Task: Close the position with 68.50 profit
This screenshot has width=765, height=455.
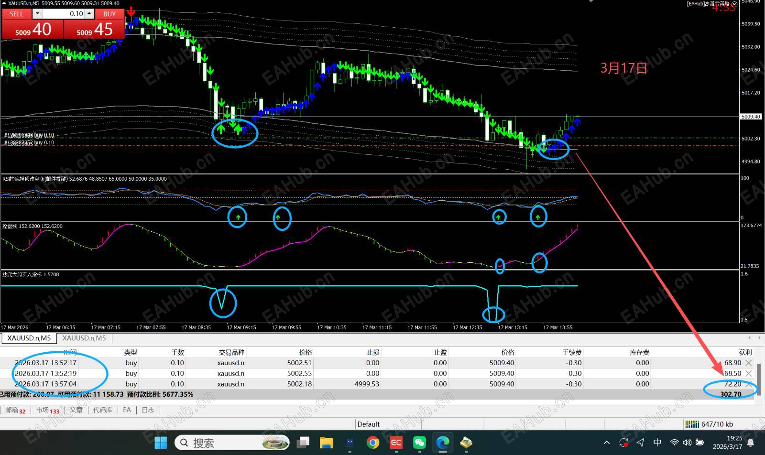Action: [749, 373]
